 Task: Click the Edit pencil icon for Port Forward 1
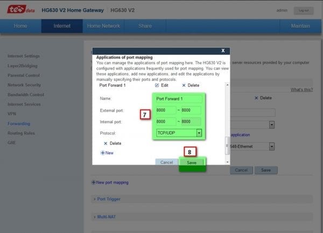tap(157, 86)
